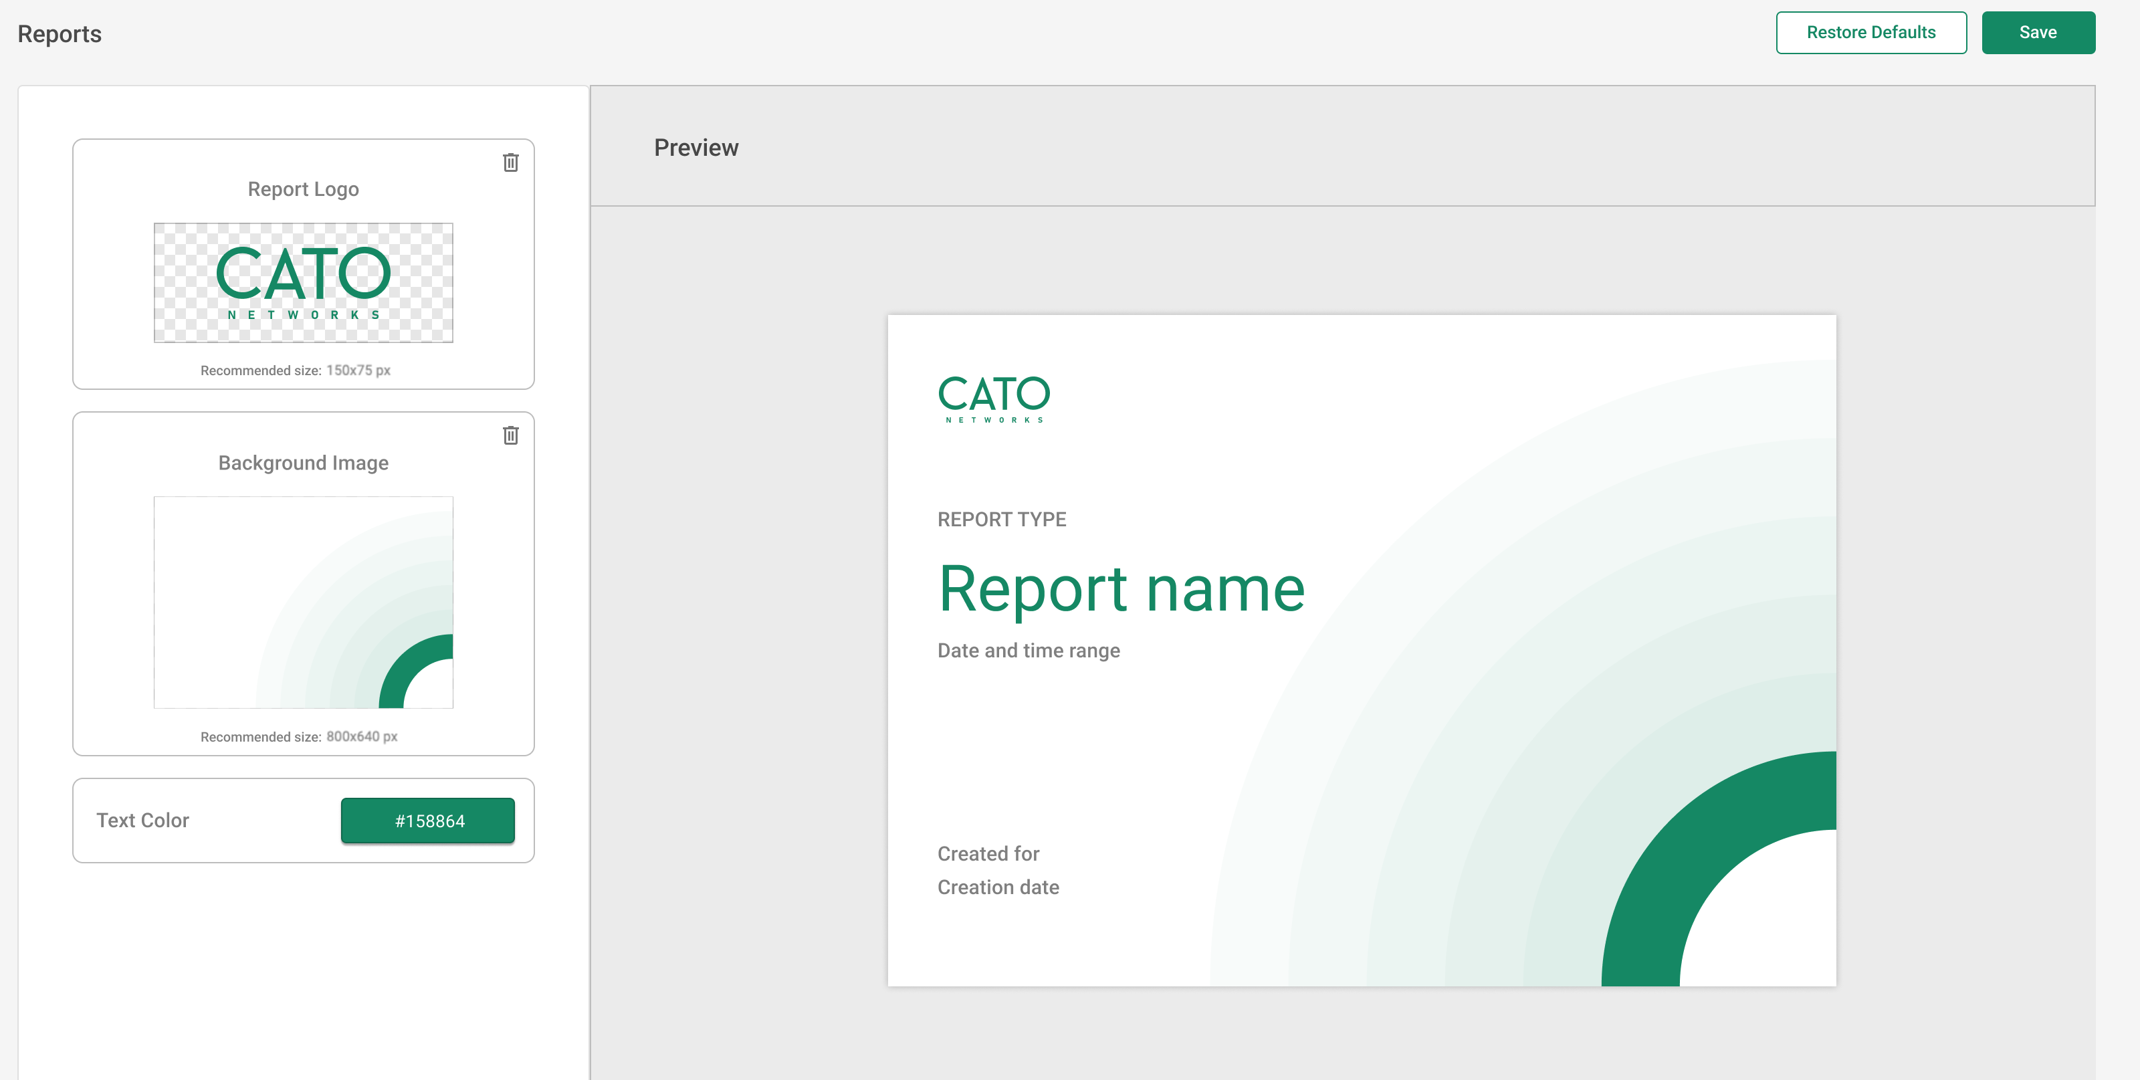This screenshot has height=1080, width=2140.
Task: Click the Text Color label
Action: 142,820
